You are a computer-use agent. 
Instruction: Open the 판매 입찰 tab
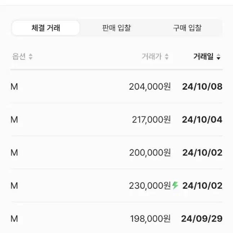click(117, 28)
